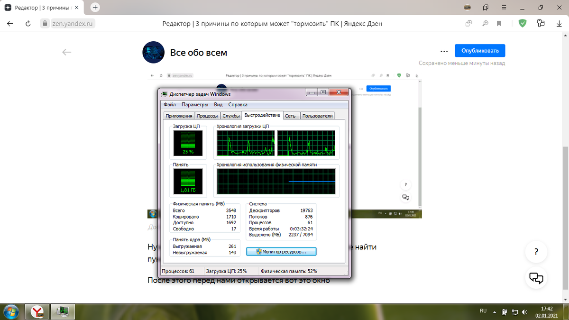Open the large chat feedback button
The height and width of the screenshot is (320, 569).
point(536,277)
